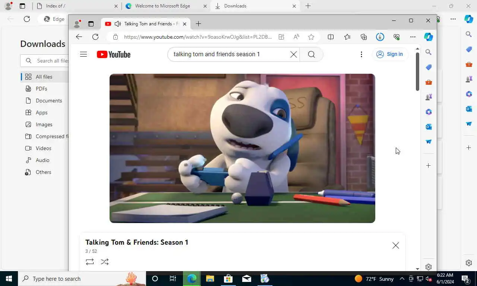The width and height of the screenshot is (477, 286).
Task: Open profile icon in front Edge window
Action: point(77,24)
